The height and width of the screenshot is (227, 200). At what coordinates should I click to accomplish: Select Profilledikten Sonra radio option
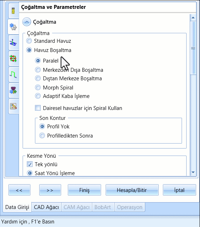(66, 136)
